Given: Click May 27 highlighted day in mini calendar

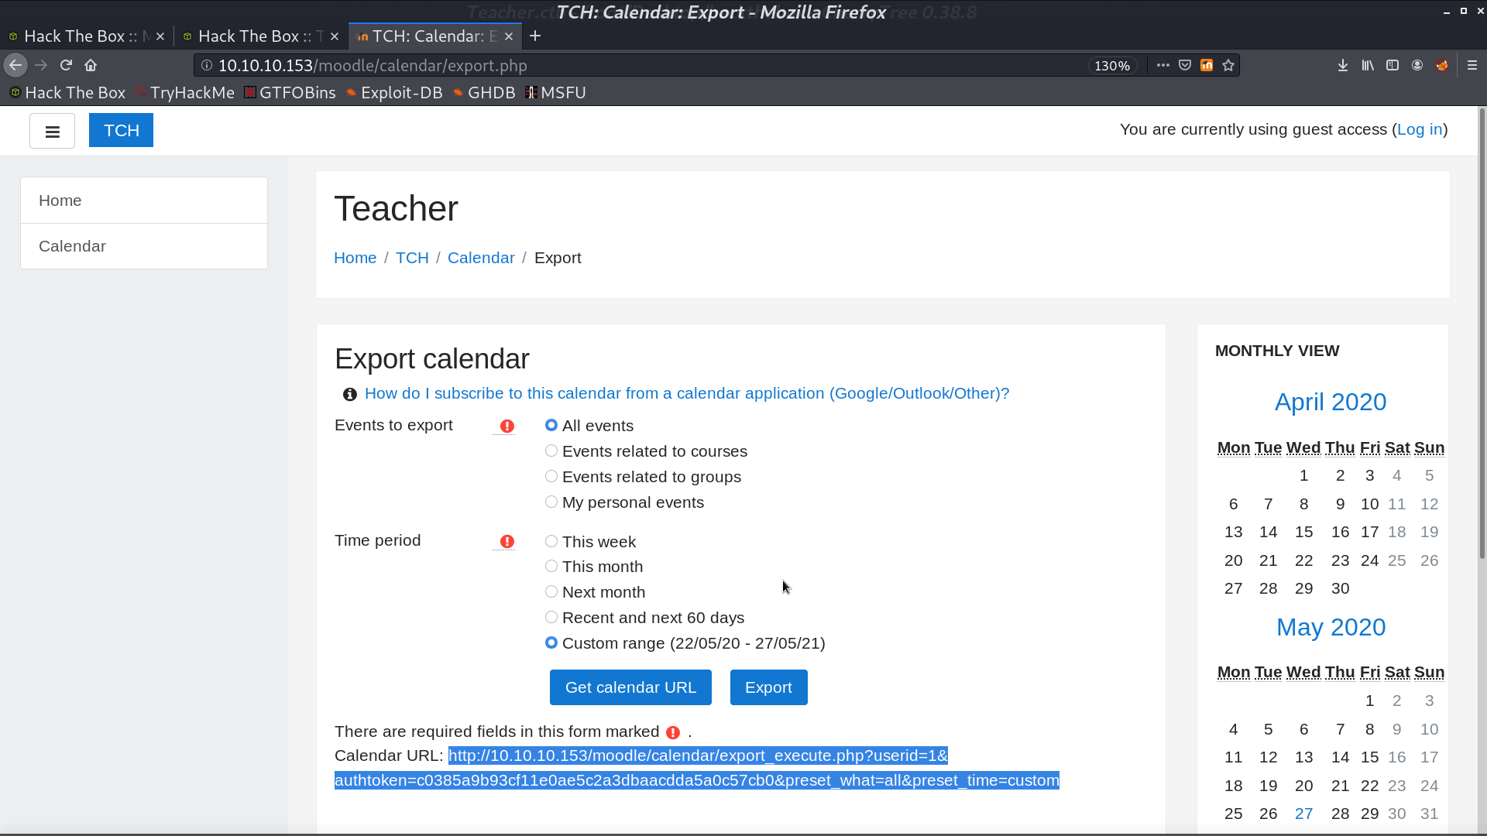Looking at the screenshot, I should 1303,814.
